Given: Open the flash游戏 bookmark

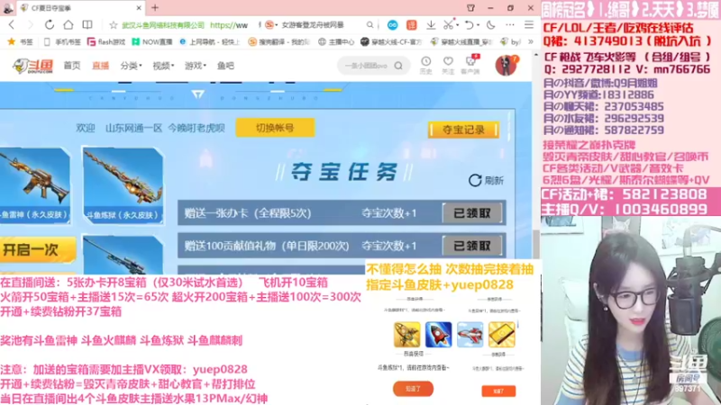Looking at the screenshot, I should (106, 41).
